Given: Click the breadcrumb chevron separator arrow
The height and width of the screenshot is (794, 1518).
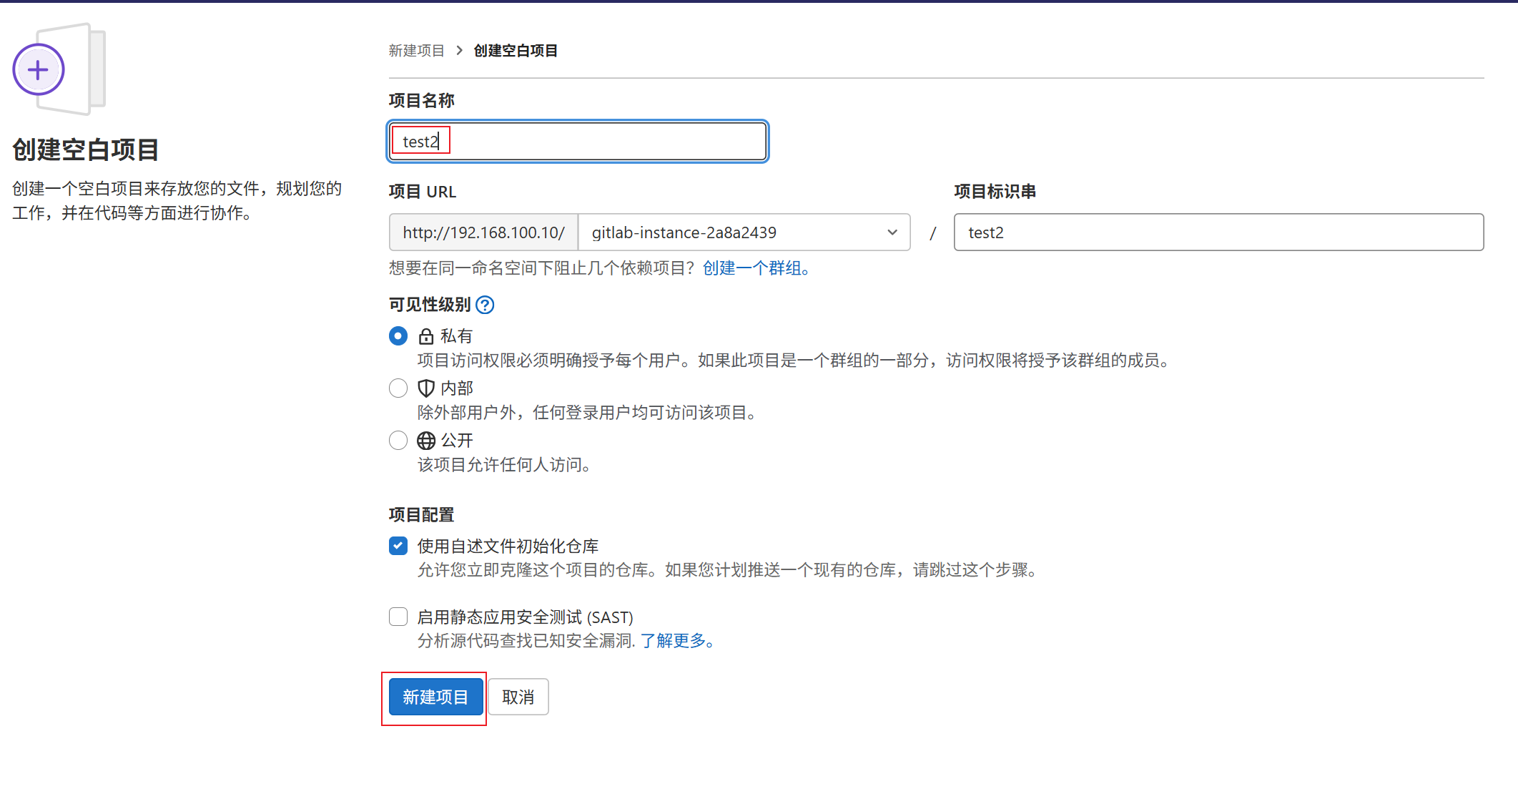Looking at the screenshot, I should coord(459,51).
